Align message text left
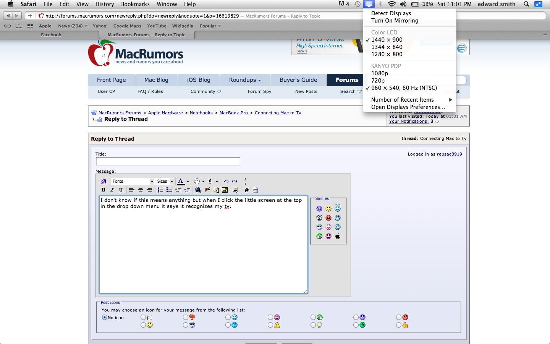Viewport: 550px width, 344px height. pos(131,190)
